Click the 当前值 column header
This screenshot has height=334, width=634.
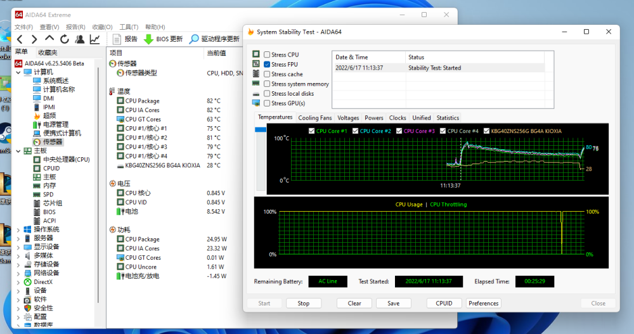216,53
